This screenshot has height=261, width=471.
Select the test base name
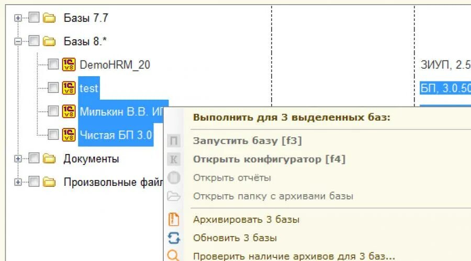click(x=89, y=88)
